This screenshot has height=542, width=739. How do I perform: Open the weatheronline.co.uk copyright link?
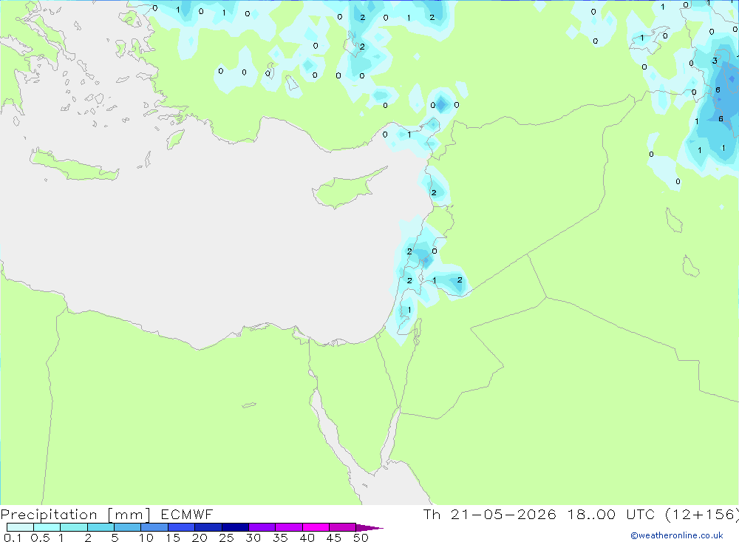(676, 535)
